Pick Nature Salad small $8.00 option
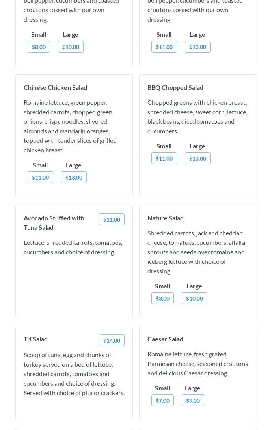This screenshot has width=272, height=430. click(162, 298)
